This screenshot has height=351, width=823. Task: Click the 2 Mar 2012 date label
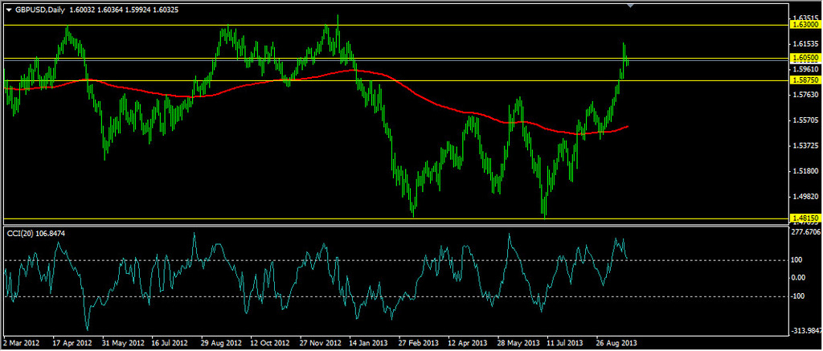21,343
